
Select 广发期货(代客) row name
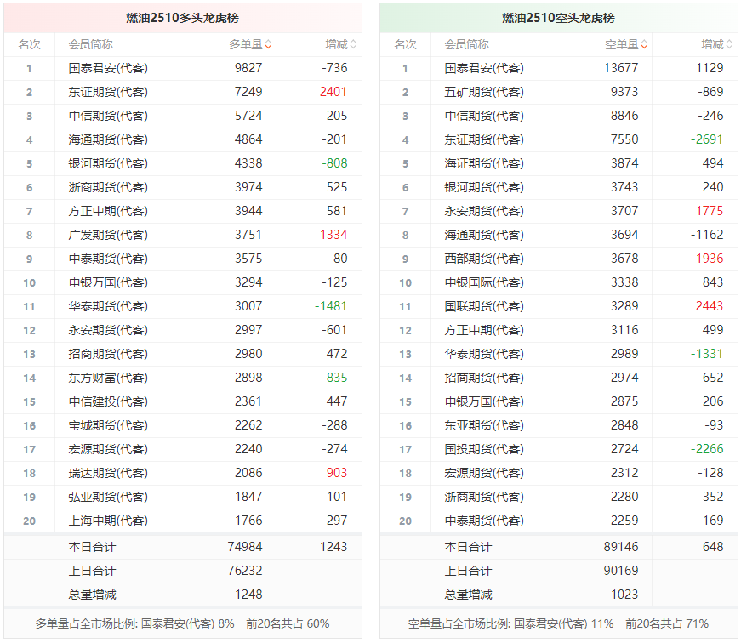[108, 236]
